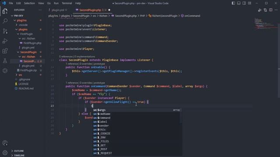Open the Run menu
The width and height of the screenshot is (280, 157).
(56, 3)
